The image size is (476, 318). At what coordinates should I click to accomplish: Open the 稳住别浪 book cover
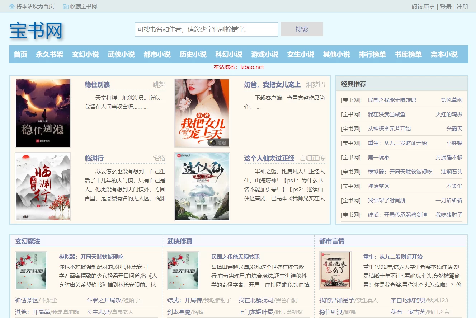pos(43,113)
